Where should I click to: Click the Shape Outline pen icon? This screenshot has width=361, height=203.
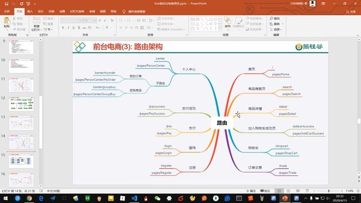point(248,24)
